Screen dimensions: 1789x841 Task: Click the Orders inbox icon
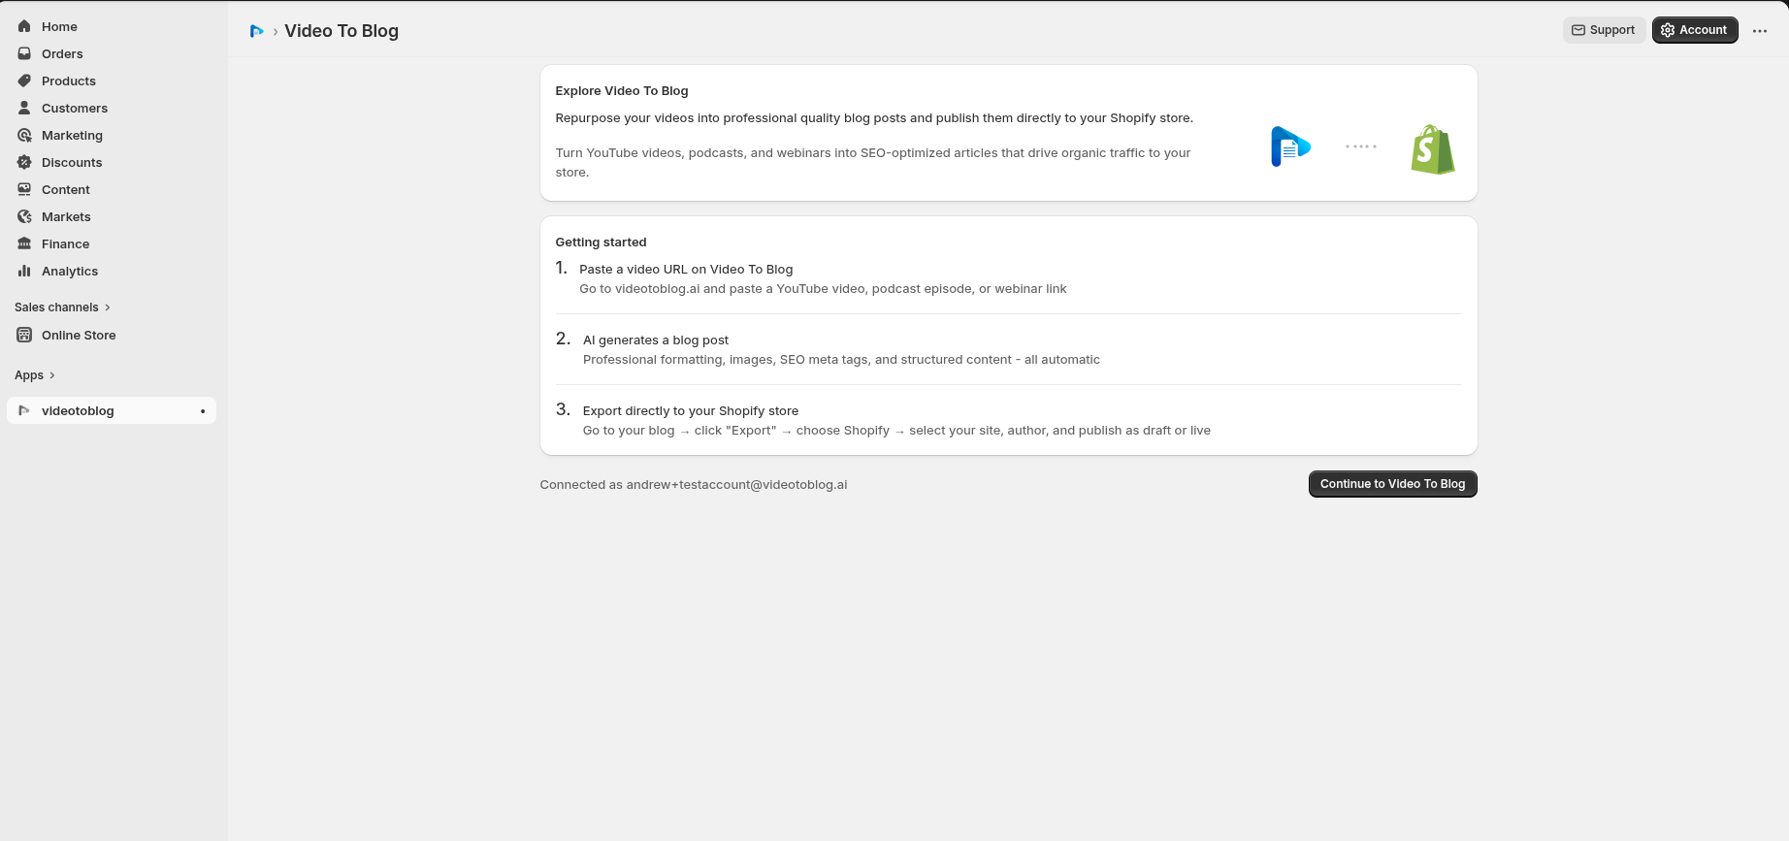(x=24, y=53)
